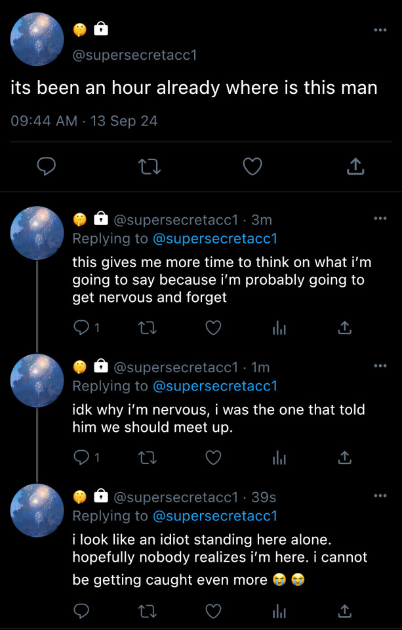
Task: Reply to the main tweet about waiting an hour
Action: coord(45,167)
